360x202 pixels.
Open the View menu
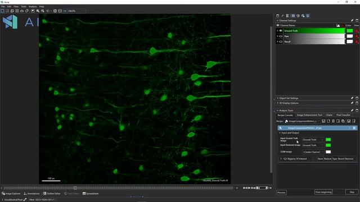pos(16,7)
